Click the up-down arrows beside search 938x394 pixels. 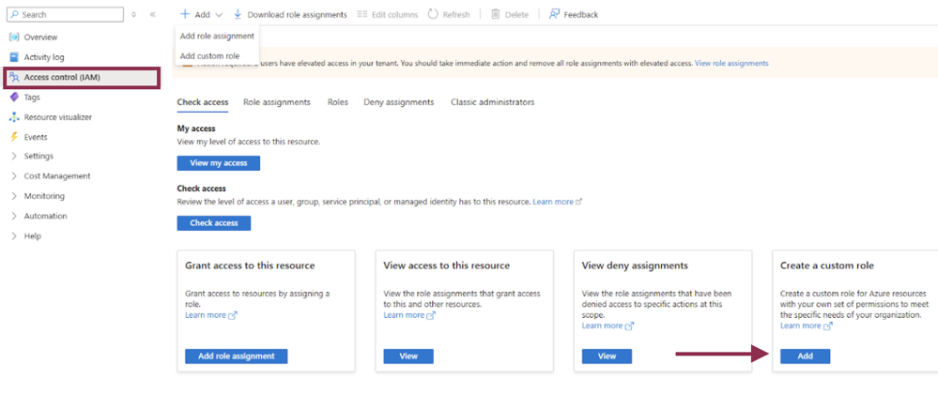133,14
